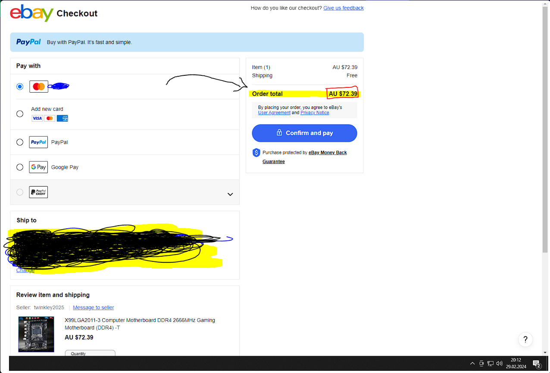This screenshot has width=550, height=373.
Task: Click the Confirm and pay button
Action: click(305, 133)
